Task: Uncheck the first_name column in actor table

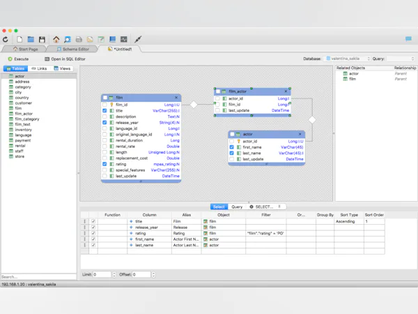Action: [x=232, y=147]
